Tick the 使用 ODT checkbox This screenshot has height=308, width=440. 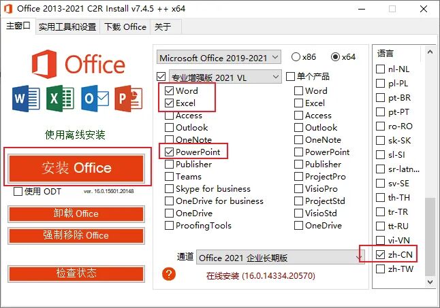coord(18,192)
